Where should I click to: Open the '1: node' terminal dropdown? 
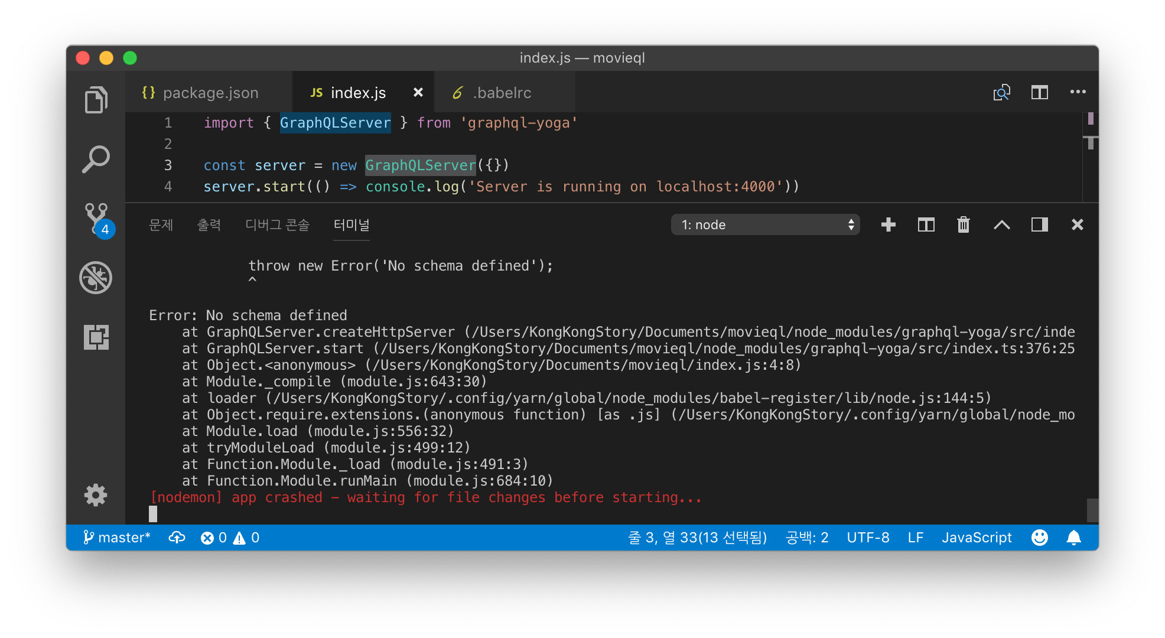(765, 224)
